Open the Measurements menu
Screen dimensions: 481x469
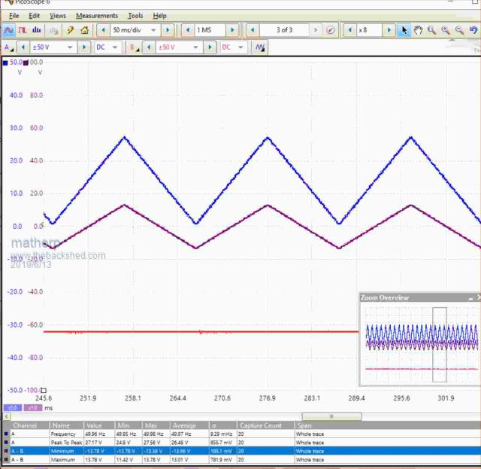(96, 15)
